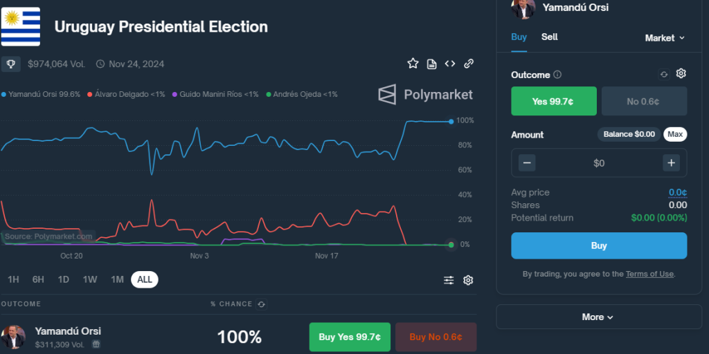This screenshot has width=709, height=354.
Task: Select the Yes 99.7¢ outcome option
Action: 553,102
